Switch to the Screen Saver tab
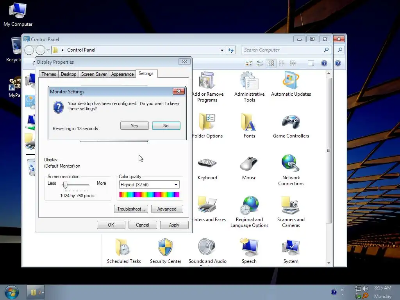The image size is (400, 300). (x=94, y=74)
